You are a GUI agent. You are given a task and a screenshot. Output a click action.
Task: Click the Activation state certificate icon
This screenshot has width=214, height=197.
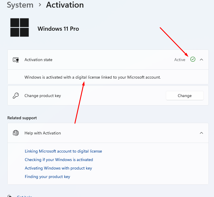pyautogui.click(x=16, y=60)
